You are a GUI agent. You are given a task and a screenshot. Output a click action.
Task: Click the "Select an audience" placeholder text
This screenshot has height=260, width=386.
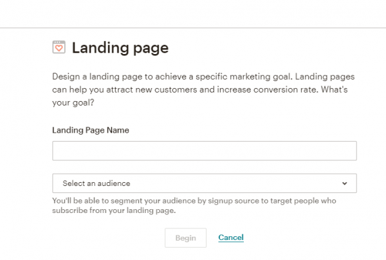point(96,183)
